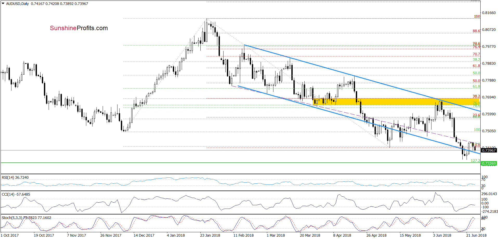Click the 0.77880 price axis label

(x=489, y=80)
